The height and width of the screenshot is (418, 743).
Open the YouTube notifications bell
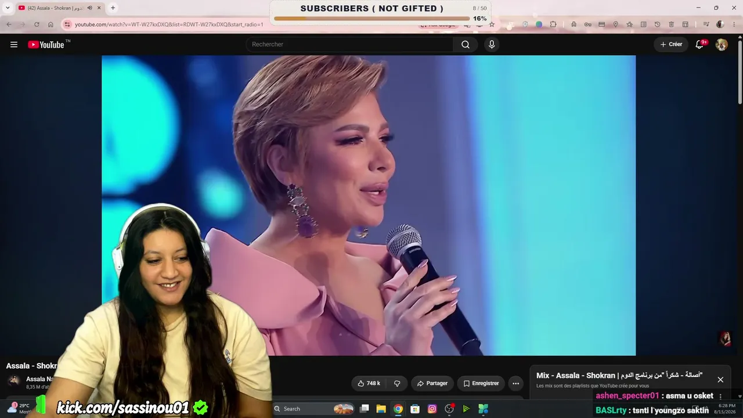point(700,45)
